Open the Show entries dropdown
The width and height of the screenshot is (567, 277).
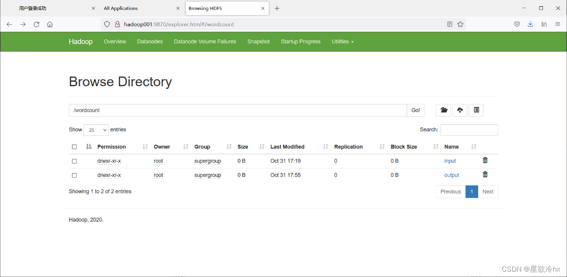pos(96,130)
